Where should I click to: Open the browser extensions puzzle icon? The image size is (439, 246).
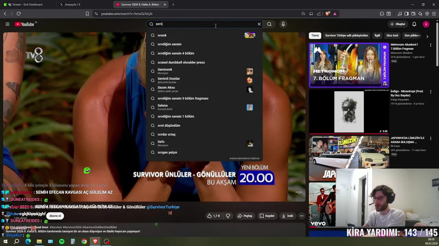[x=382, y=14]
